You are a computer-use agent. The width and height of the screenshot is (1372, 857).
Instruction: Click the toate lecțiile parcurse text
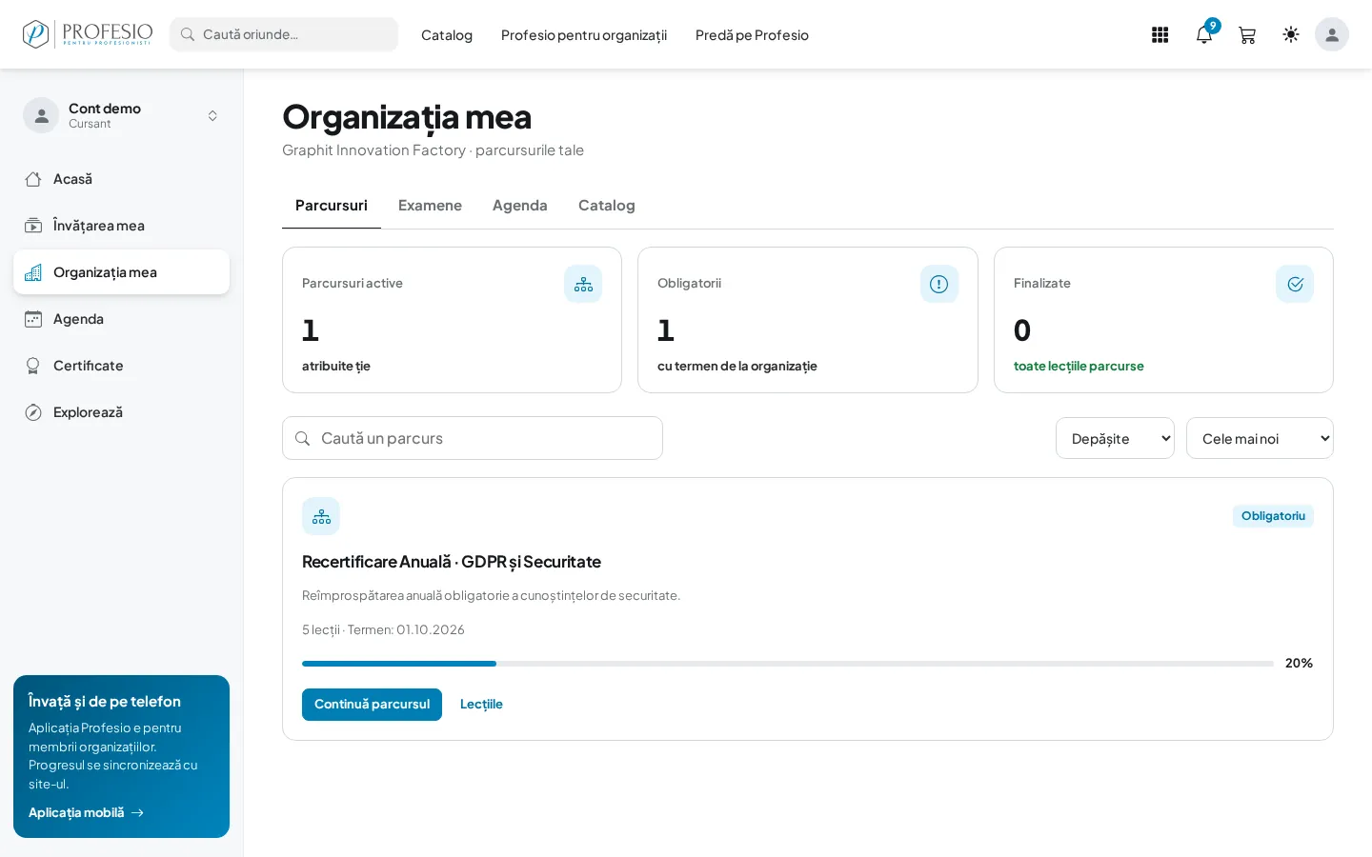(x=1079, y=366)
